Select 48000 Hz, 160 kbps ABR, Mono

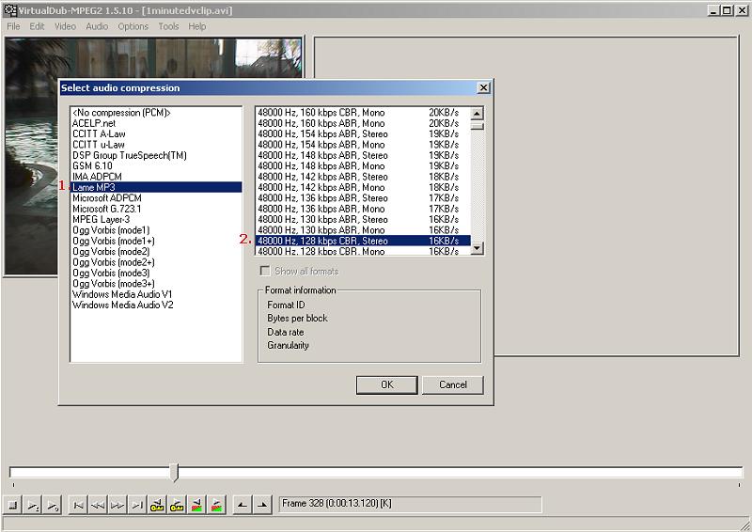(x=363, y=123)
